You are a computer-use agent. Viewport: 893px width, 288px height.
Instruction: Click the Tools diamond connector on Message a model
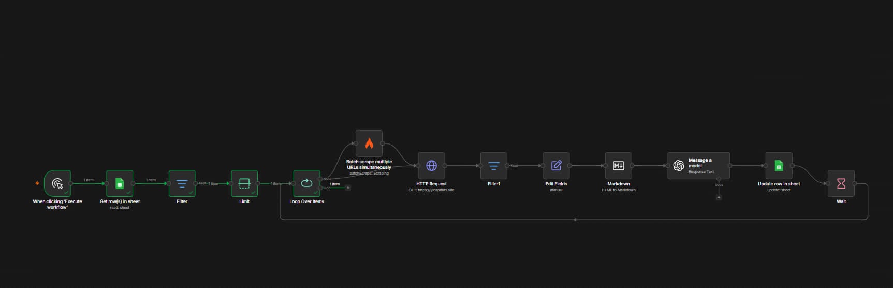719,179
